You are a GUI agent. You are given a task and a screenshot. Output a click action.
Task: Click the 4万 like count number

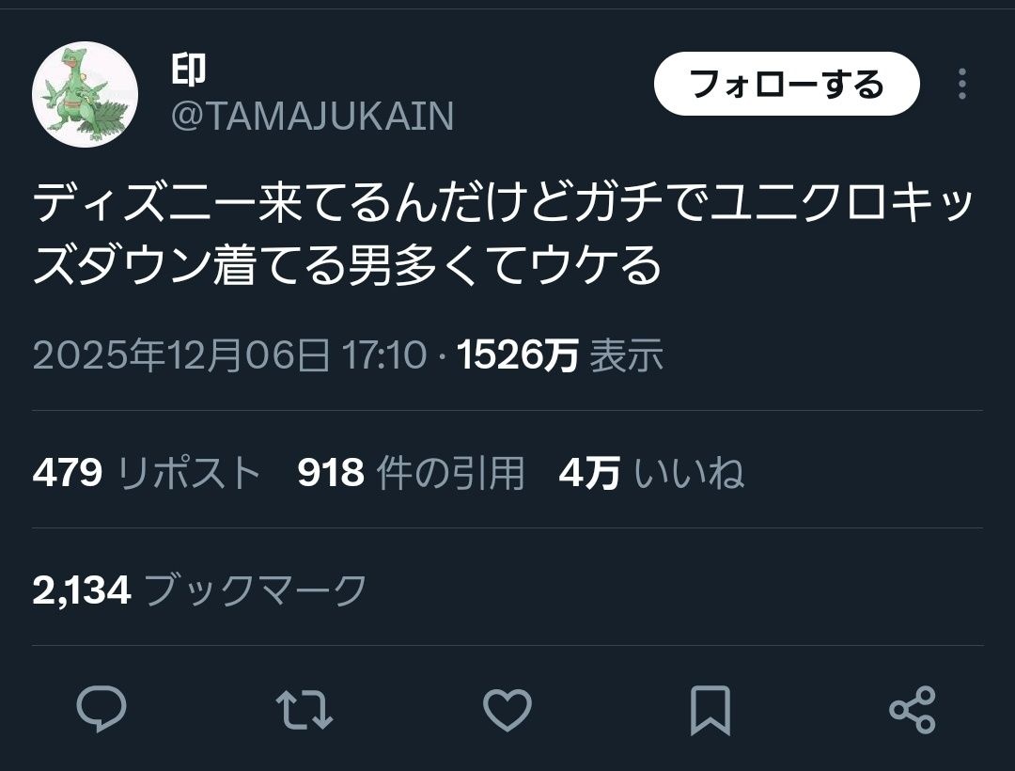coord(589,472)
